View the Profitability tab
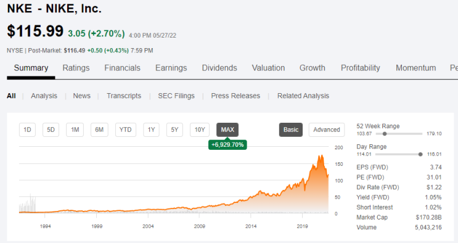 tap(361, 68)
